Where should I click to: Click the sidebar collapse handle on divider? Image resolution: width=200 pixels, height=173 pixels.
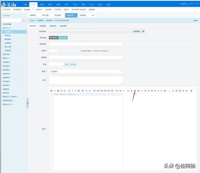[28, 103]
